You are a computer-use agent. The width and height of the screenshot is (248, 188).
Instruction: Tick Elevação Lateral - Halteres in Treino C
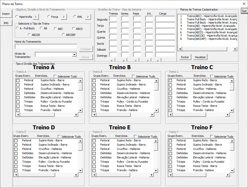click(x=171, y=98)
